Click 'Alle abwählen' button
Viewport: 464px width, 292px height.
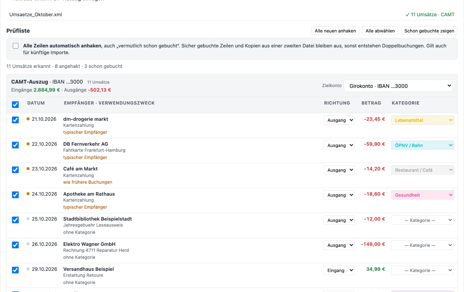380,31
